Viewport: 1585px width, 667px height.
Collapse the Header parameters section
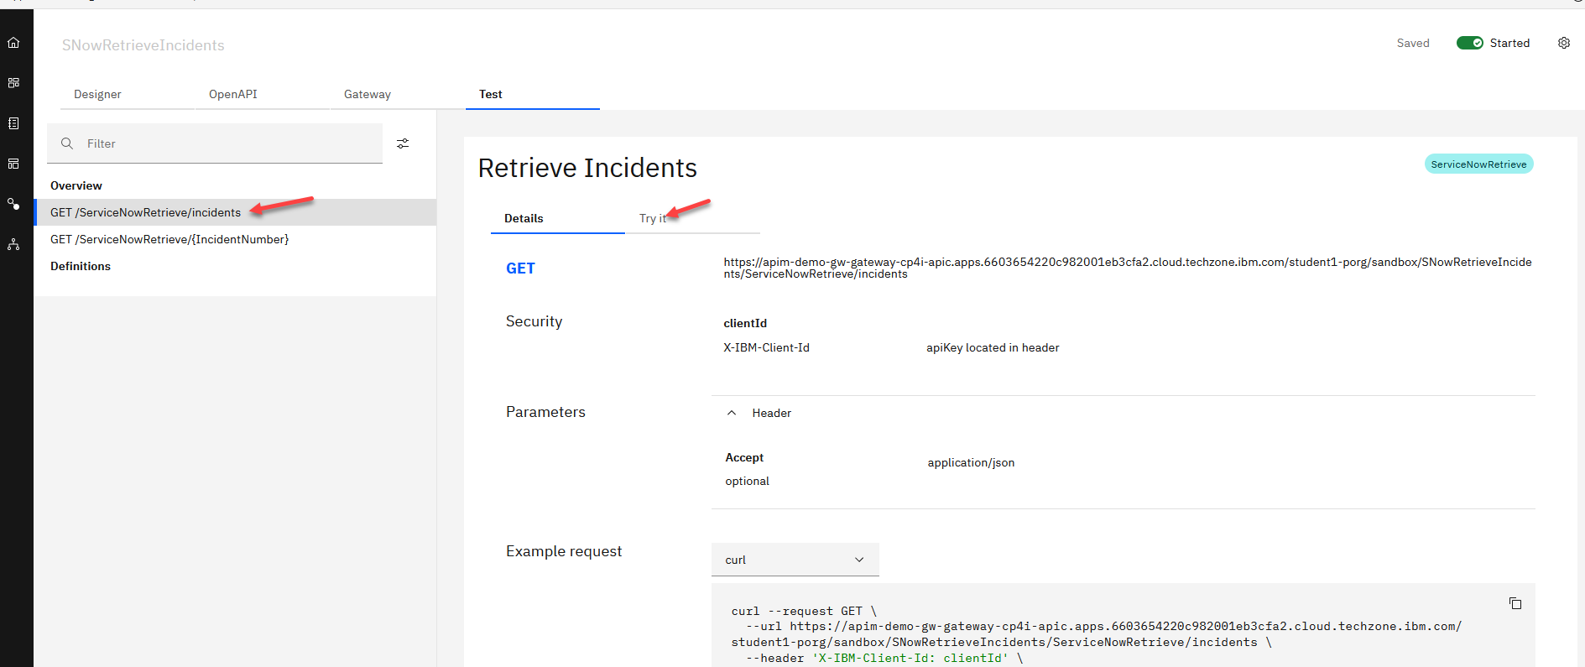[732, 413]
